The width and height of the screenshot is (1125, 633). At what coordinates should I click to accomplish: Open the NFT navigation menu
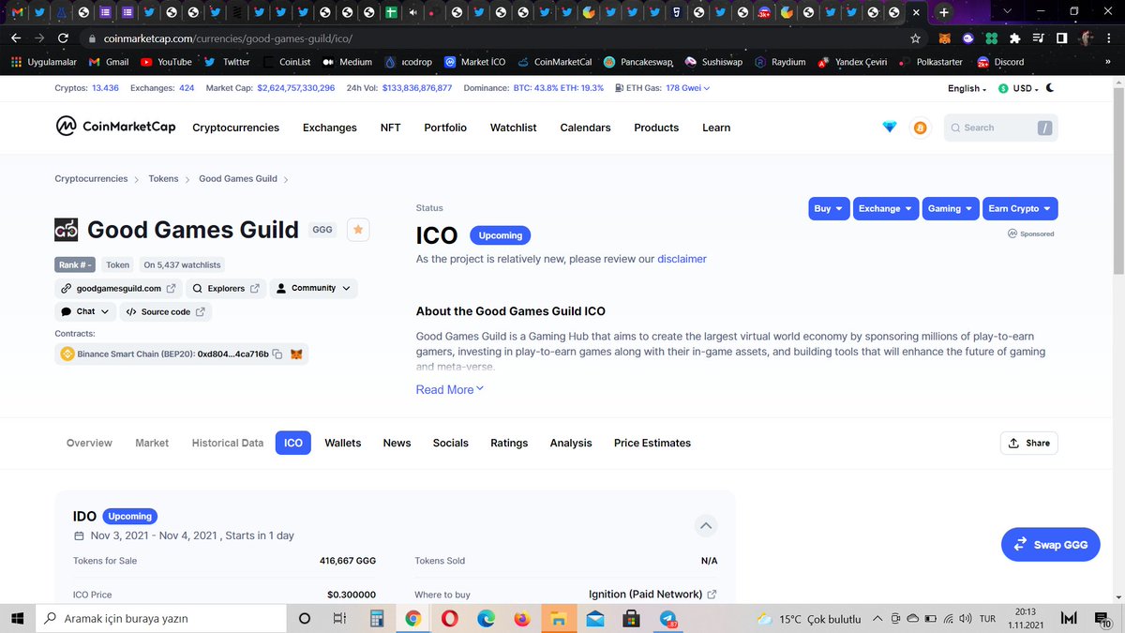click(x=391, y=128)
